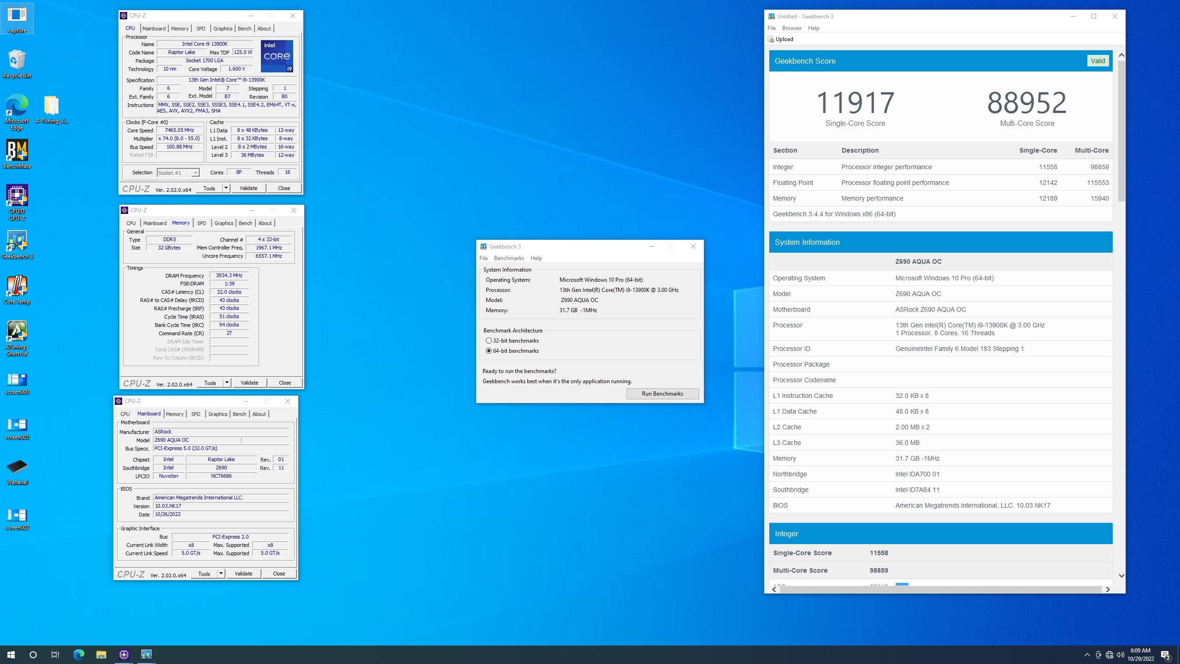Open the Benchmarks menu in Geekbench 3
Image resolution: width=1180 pixels, height=664 pixels.
point(509,258)
